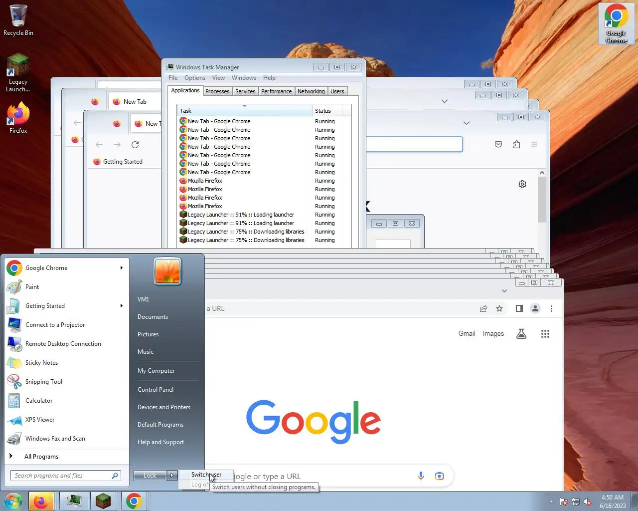
Task: Click network tray icon
Action: coord(576,502)
